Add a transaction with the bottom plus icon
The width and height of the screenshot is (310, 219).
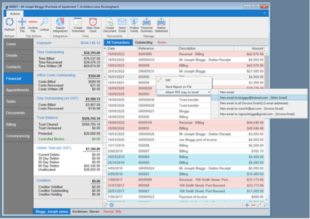click(247, 205)
